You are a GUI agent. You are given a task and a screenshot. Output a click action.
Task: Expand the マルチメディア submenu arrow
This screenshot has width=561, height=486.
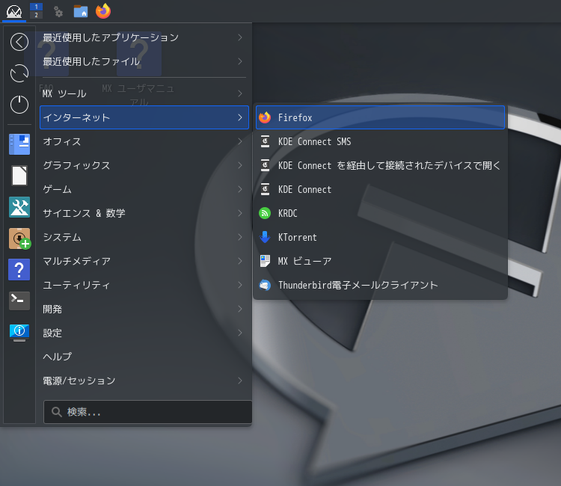(240, 261)
